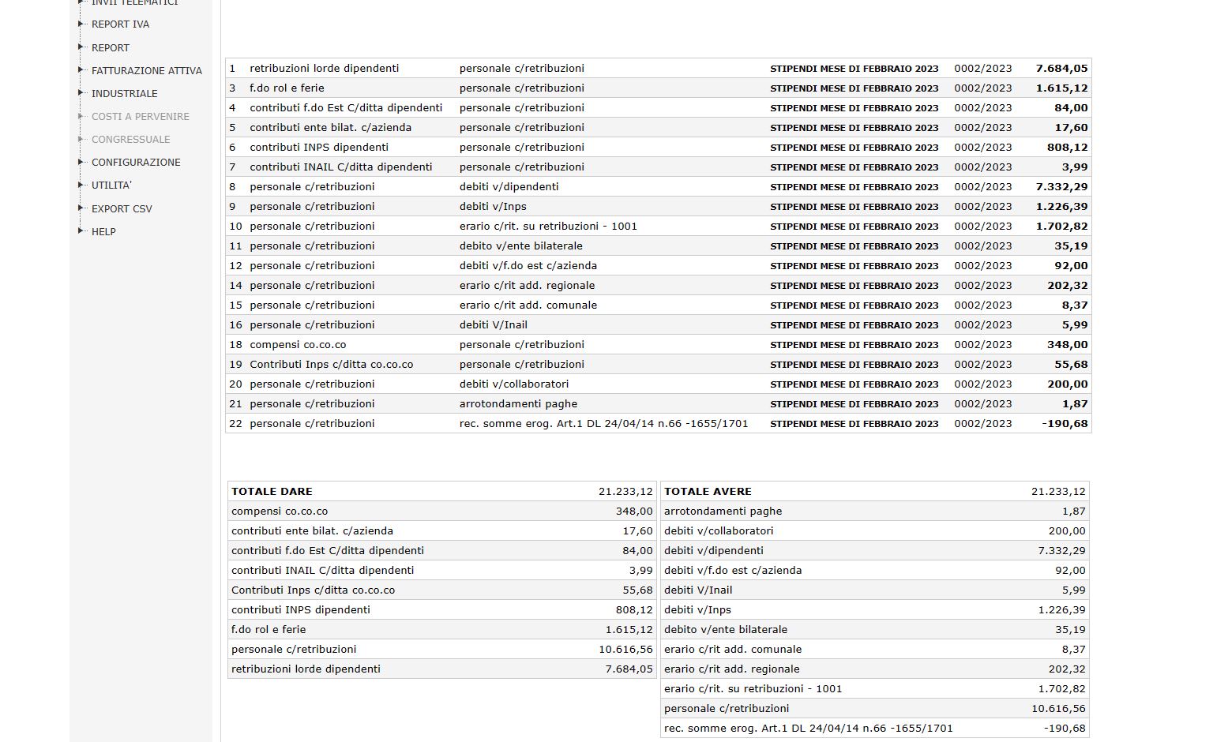Click 'retribuzioni lorde dipendenti' in TOTALE DARE table
Image resolution: width=1213 pixels, height=742 pixels.
(x=306, y=669)
